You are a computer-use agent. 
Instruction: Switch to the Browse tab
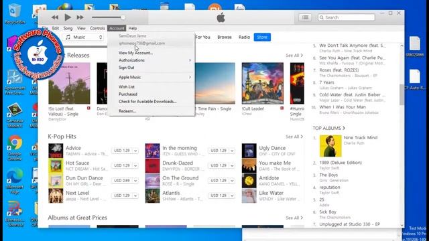(x=225, y=37)
